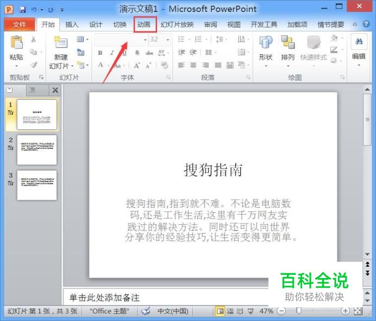The image size is (376, 321).
Task: Start Slide Show from status bar icon
Action: click(x=250, y=311)
